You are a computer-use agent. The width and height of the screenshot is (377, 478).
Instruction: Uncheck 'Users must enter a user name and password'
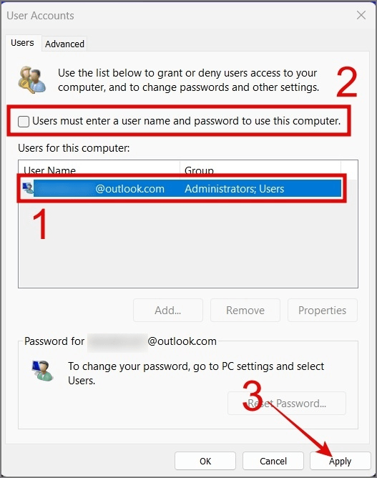tap(24, 122)
